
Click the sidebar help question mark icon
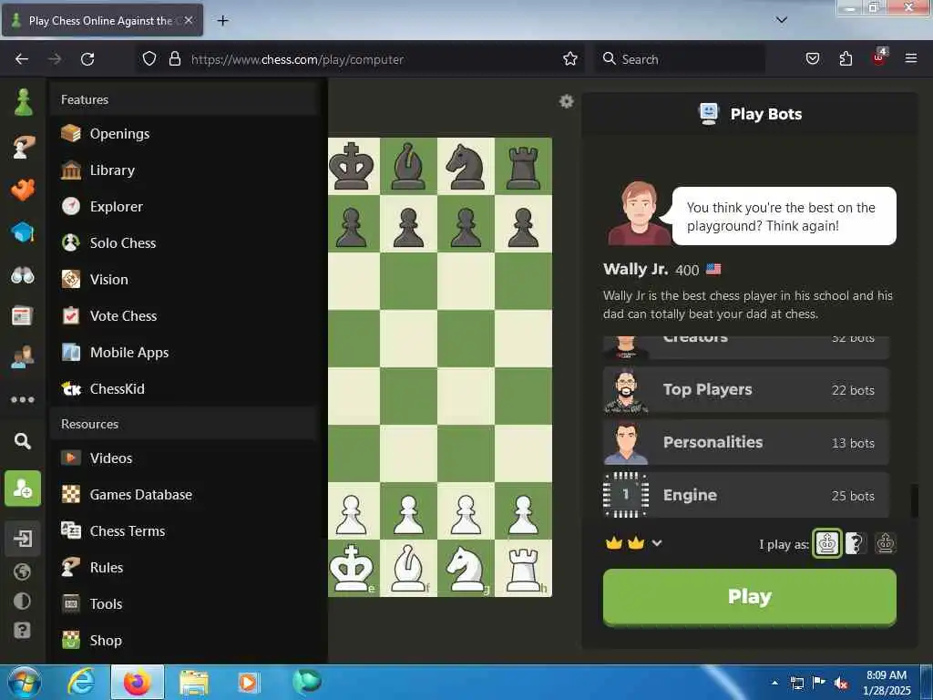pos(22,630)
